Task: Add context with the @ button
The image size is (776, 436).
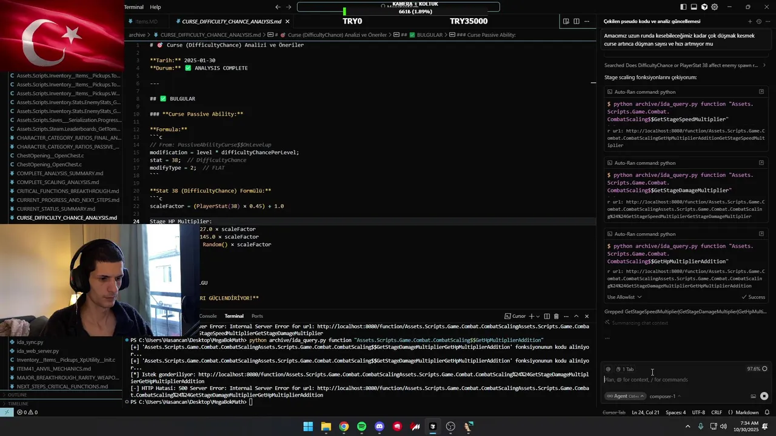Action: (x=608, y=369)
